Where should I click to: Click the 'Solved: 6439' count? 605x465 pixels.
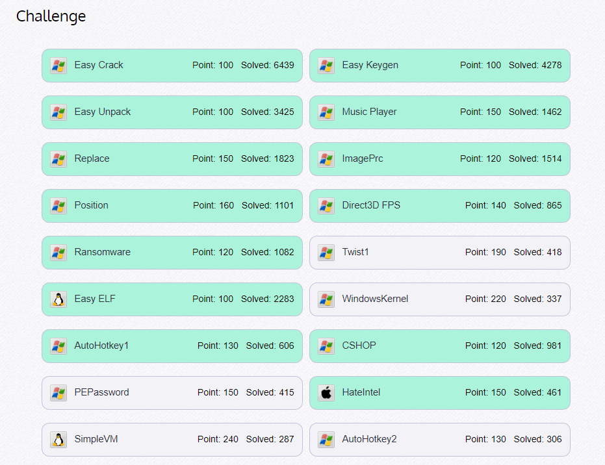click(x=267, y=65)
